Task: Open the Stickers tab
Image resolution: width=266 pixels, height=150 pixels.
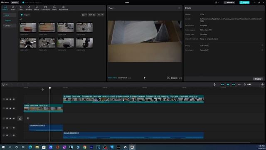Action: (x=29, y=8)
